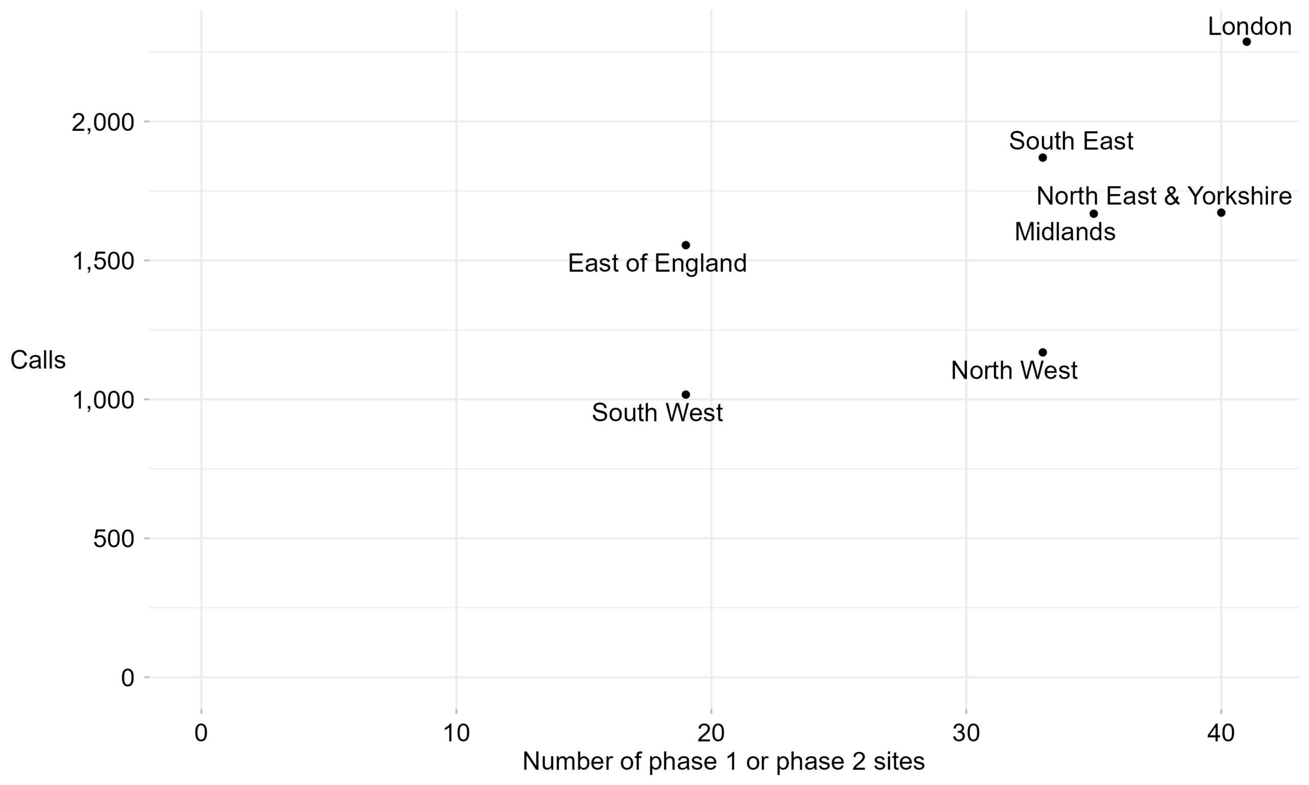Screen dimensions: 1309x785
Task: Click the North West data point
Action: pyautogui.click(x=1043, y=352)
